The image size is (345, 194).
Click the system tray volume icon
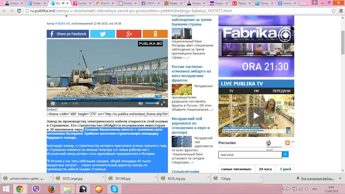306,189
